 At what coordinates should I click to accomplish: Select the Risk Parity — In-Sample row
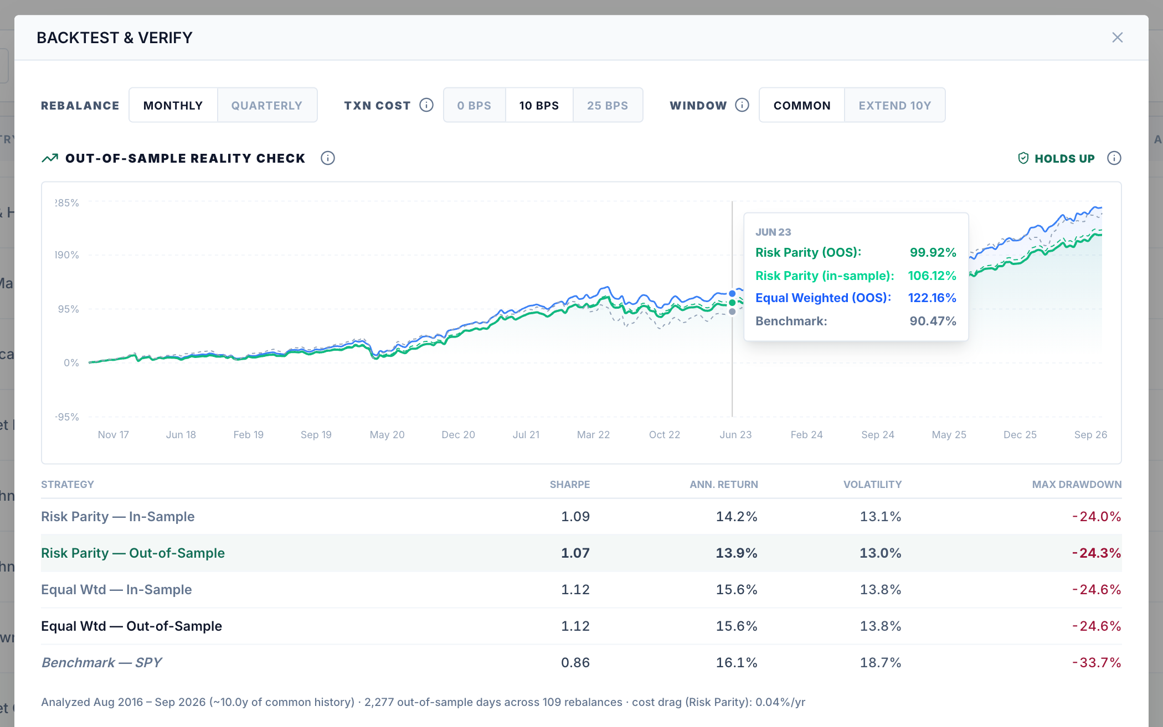point(581,517)
